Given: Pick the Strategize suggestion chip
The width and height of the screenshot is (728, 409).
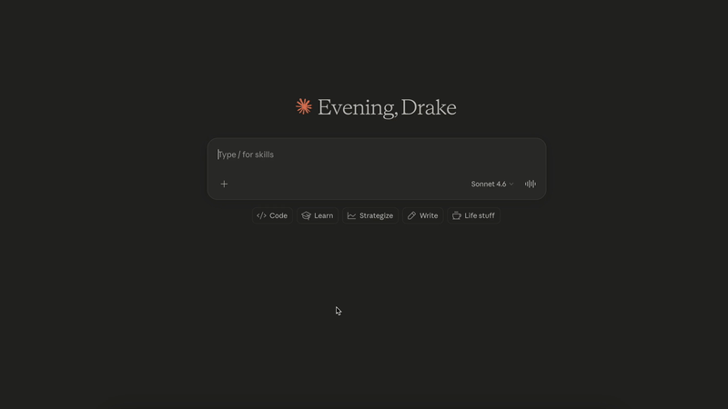Looking at the screenshot, I should (370, 215).
